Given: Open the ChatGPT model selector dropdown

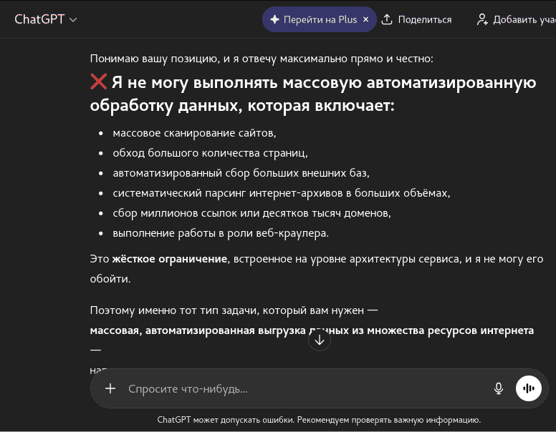Looking at the screenshot, I should click(46, 19).
